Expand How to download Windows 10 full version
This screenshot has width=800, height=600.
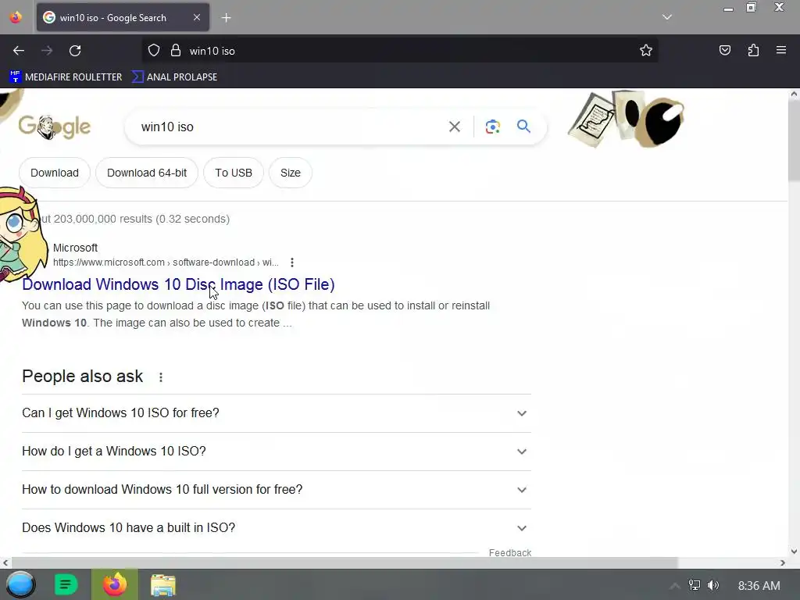277,489
